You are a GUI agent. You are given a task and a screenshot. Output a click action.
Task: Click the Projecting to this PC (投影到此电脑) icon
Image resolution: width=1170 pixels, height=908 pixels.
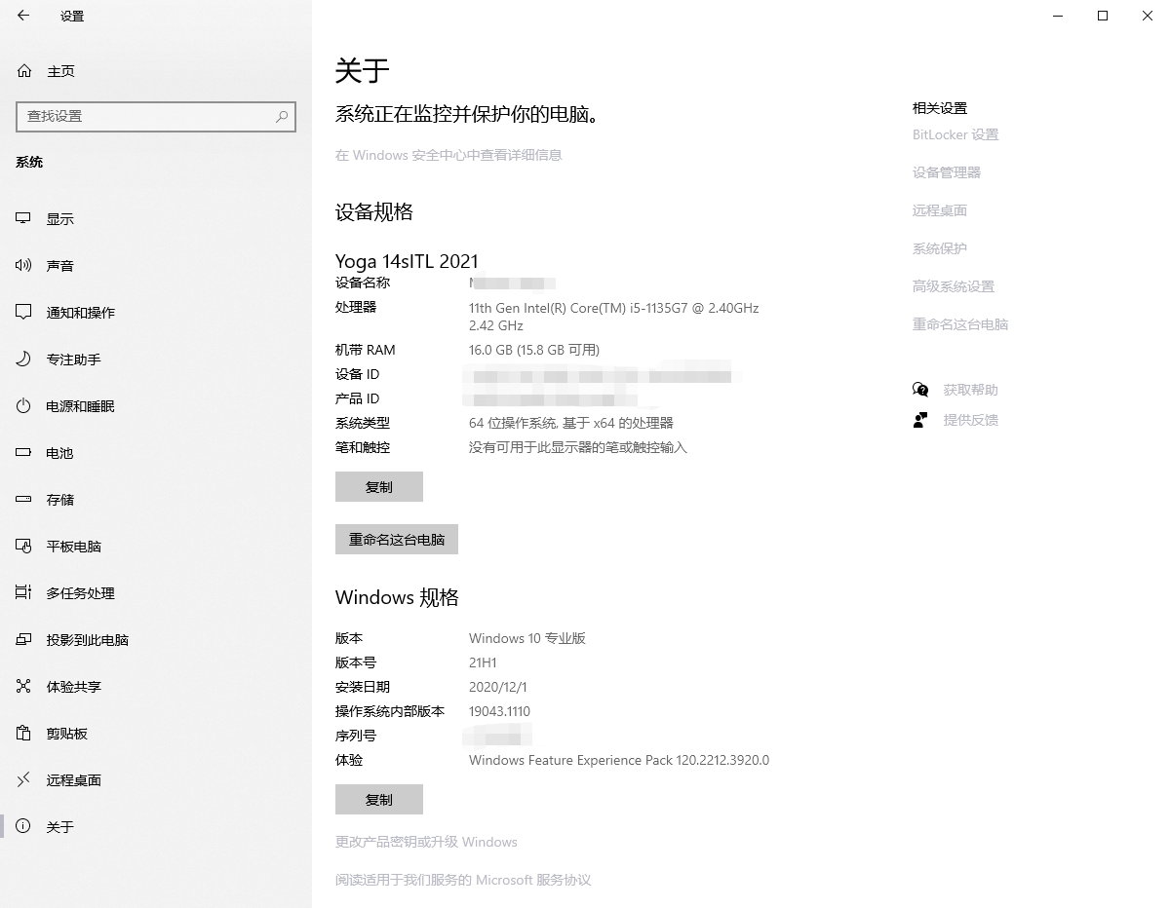24,640
